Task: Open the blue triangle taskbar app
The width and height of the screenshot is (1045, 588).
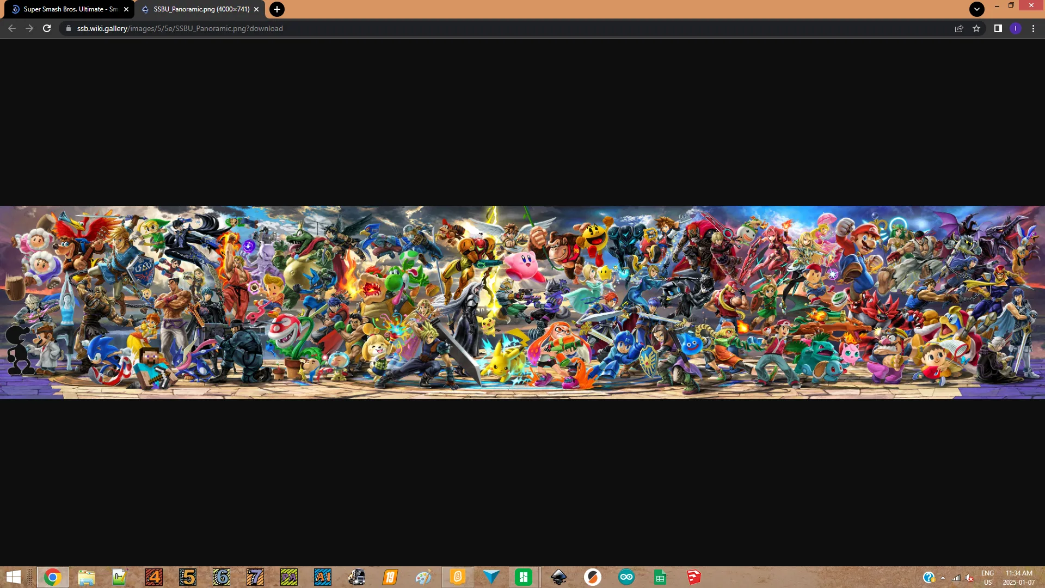Action: tap(491, 577)
